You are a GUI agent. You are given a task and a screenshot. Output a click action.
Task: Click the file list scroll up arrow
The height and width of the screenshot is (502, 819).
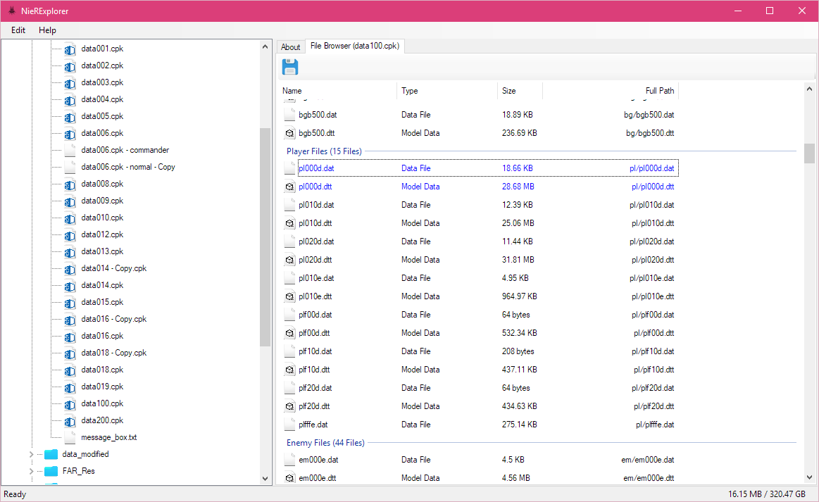(809, 89)
